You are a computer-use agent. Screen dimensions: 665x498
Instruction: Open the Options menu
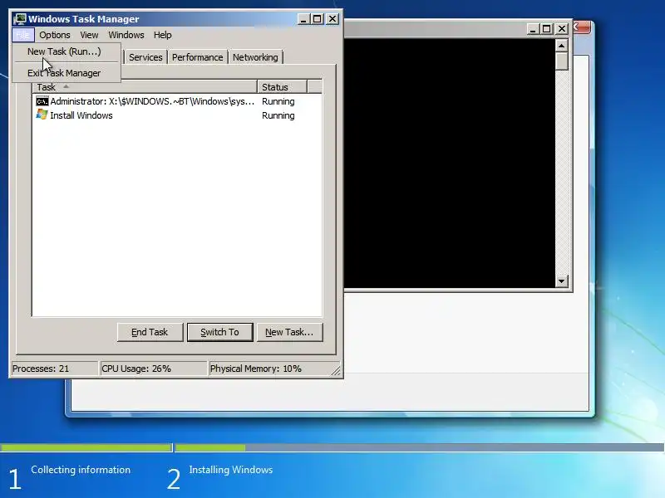pos(55,35)
